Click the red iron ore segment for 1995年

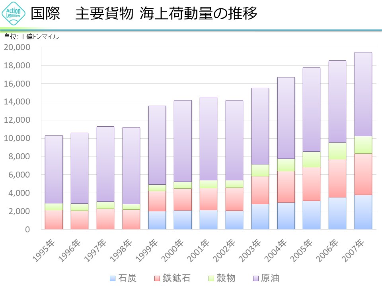point(54,219)
